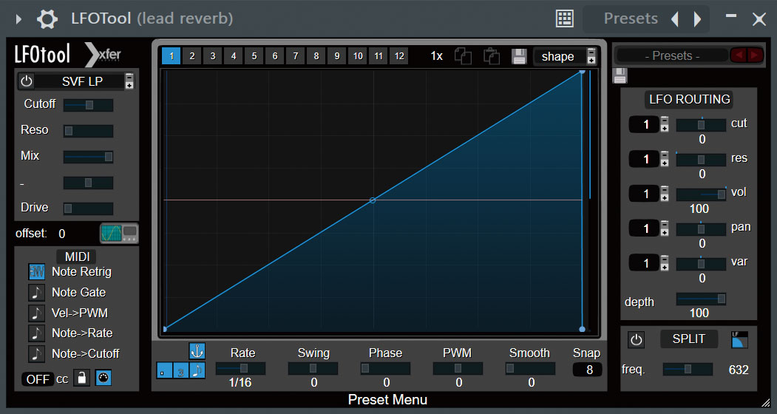This screenshot has width=777, height=414.
Task: Click the MIDI connector icon
Action: (x=103, y=378)
